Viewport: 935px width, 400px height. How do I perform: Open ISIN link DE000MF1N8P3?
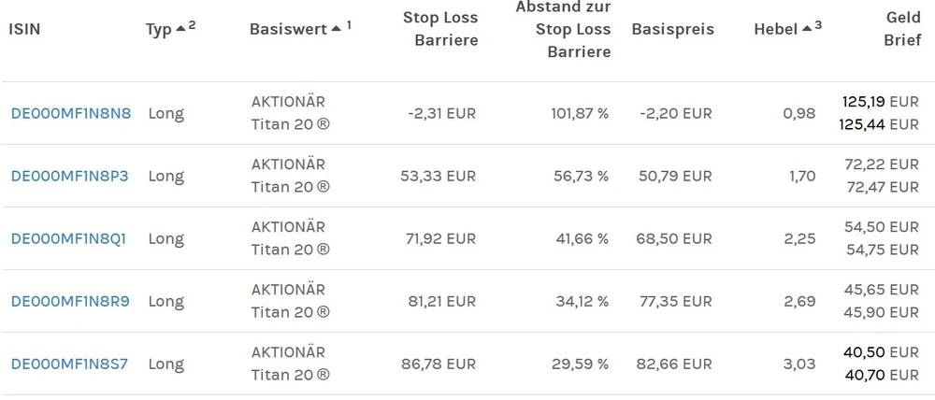[x=69, y=176]
